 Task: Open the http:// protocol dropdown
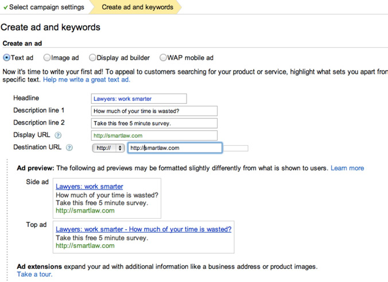[x=108, y=148]
